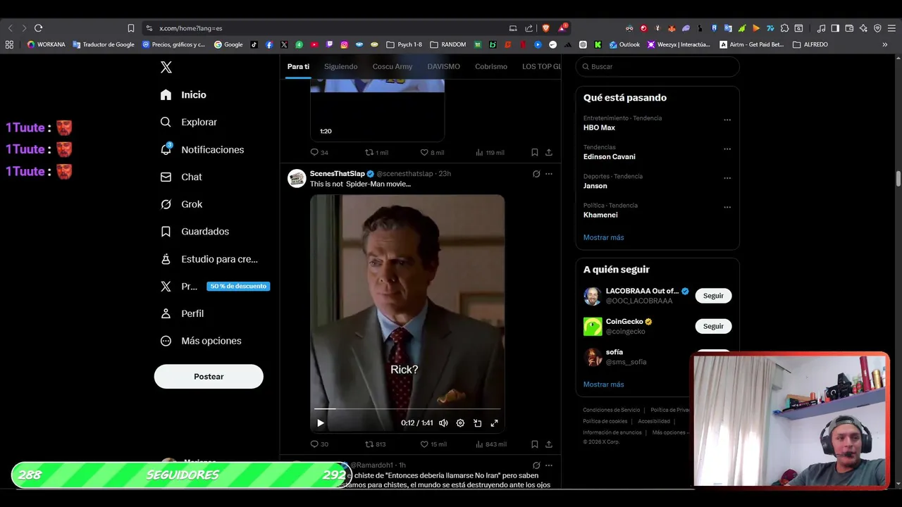Open Brave Shields lion icon
The height and width of the screenshot is (507, 902).
pos(545,28)
